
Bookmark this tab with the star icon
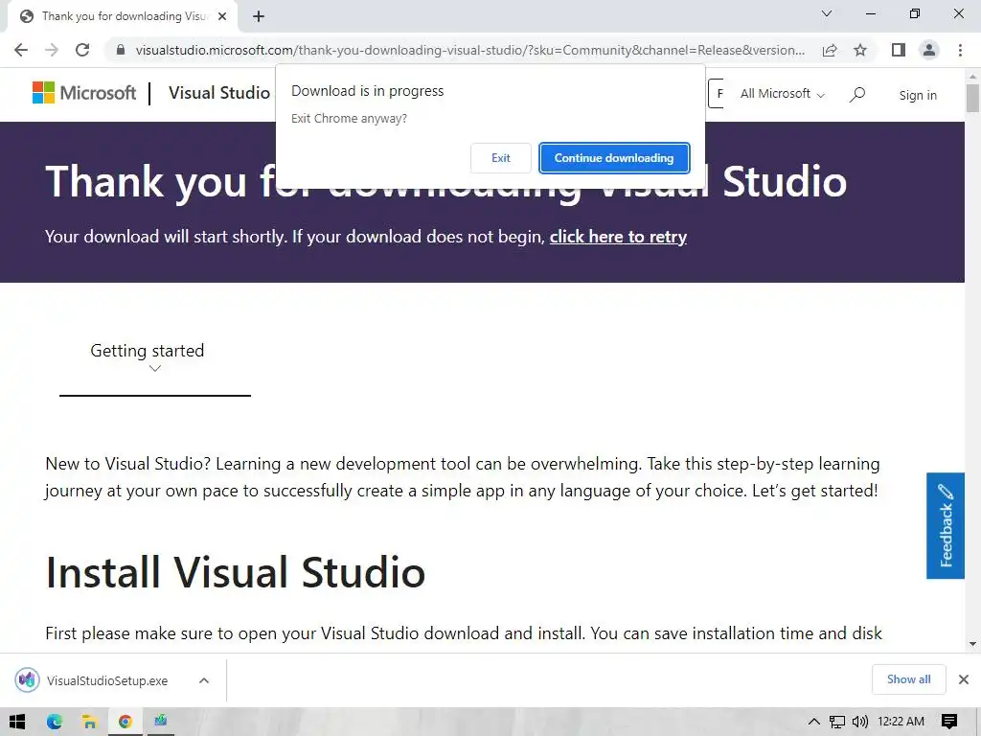860,50
